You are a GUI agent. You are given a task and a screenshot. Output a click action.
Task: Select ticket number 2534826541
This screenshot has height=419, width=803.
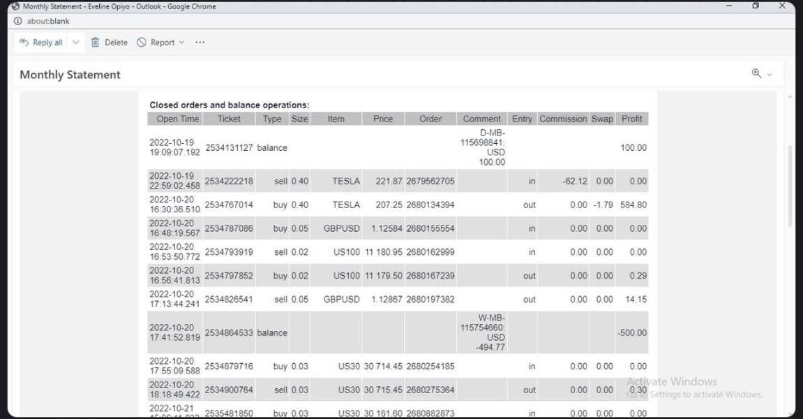229,299
